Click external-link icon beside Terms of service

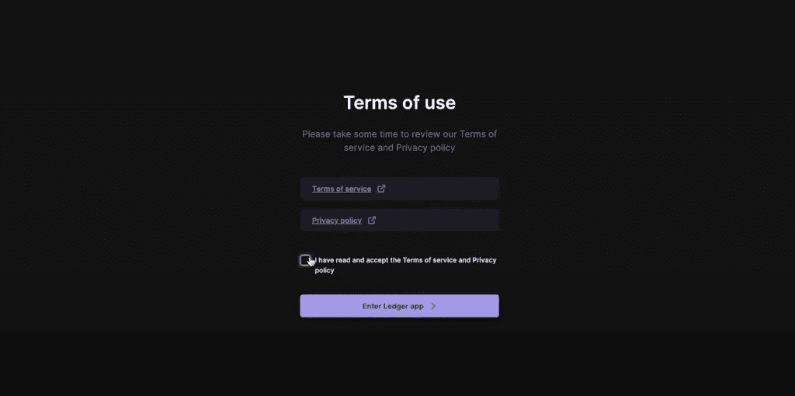pyautogui.click(x=381, y=189)
